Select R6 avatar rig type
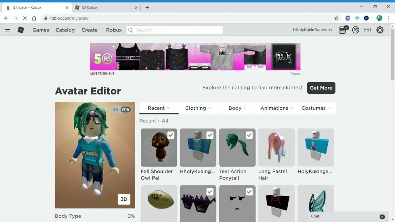 [115, 109]
